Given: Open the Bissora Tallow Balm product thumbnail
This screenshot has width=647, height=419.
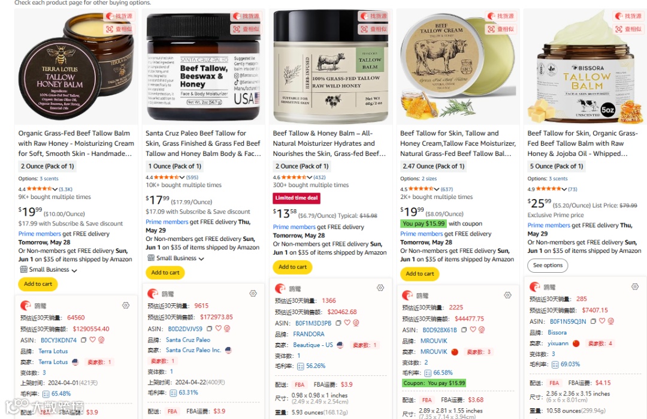Looking at the screenshot, I should point(584,66).
